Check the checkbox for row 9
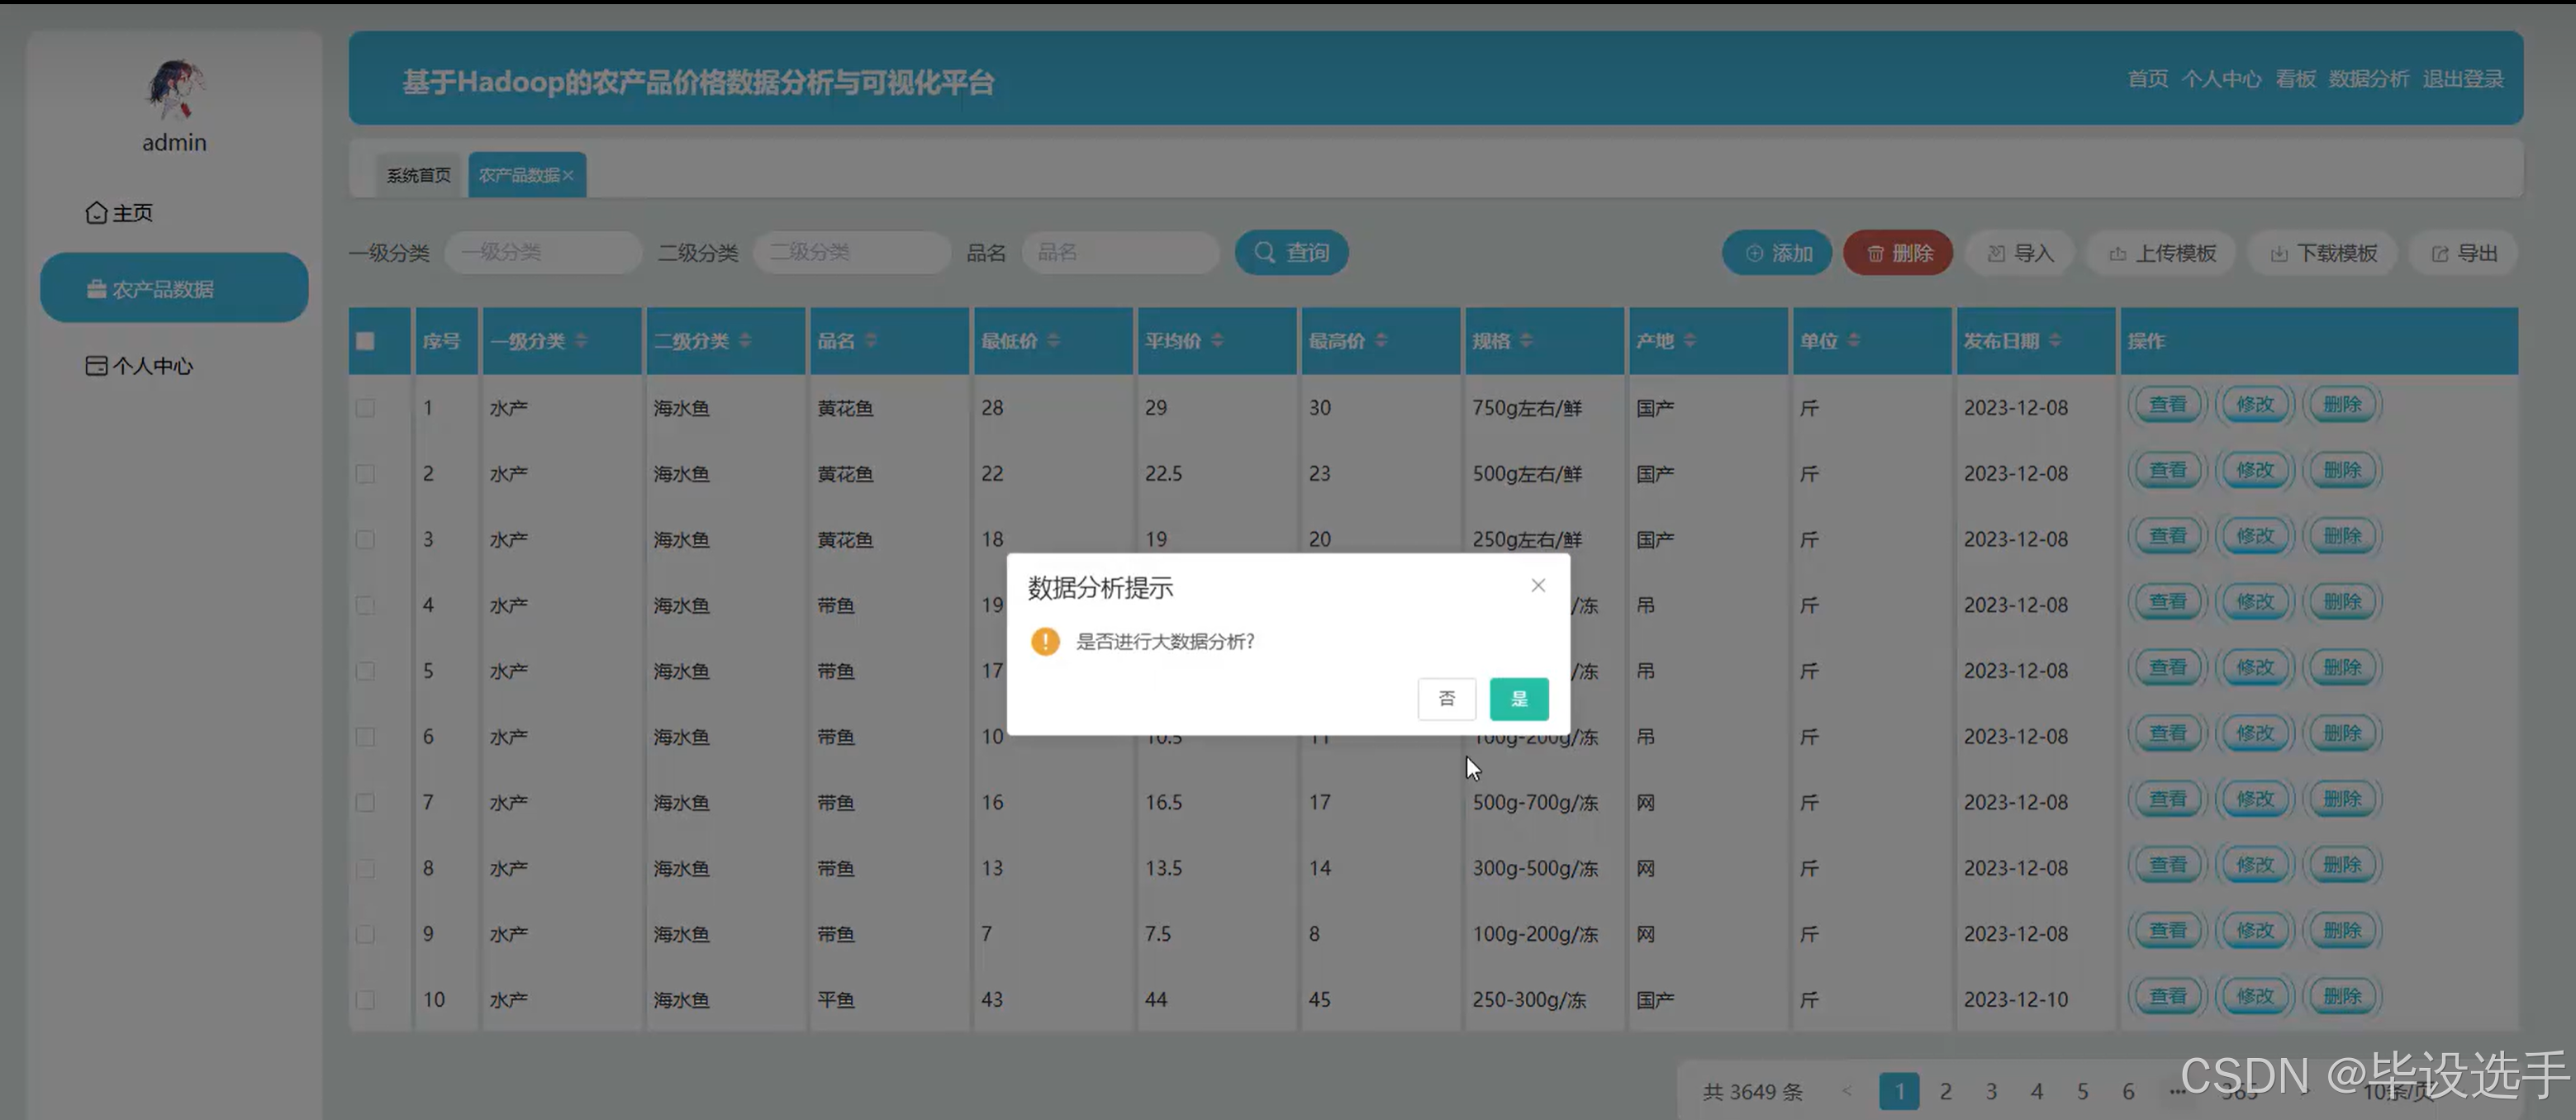The width and height of the screenshot is (2576, 1120). [x=365, y=934]
